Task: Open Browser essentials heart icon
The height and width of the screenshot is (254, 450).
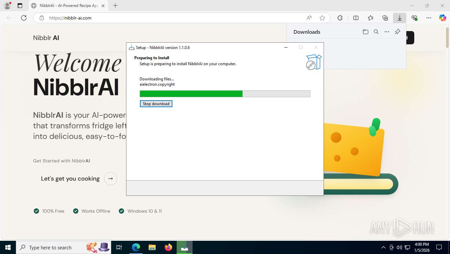Action: 415,18
